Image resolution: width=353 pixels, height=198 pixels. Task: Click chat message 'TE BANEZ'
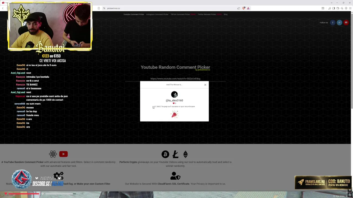32,85
